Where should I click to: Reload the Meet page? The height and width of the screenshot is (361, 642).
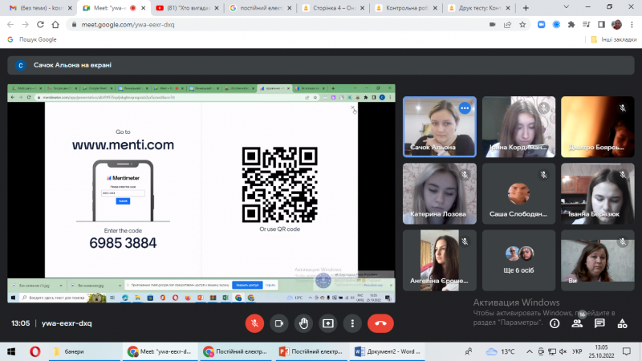[40, 25]
